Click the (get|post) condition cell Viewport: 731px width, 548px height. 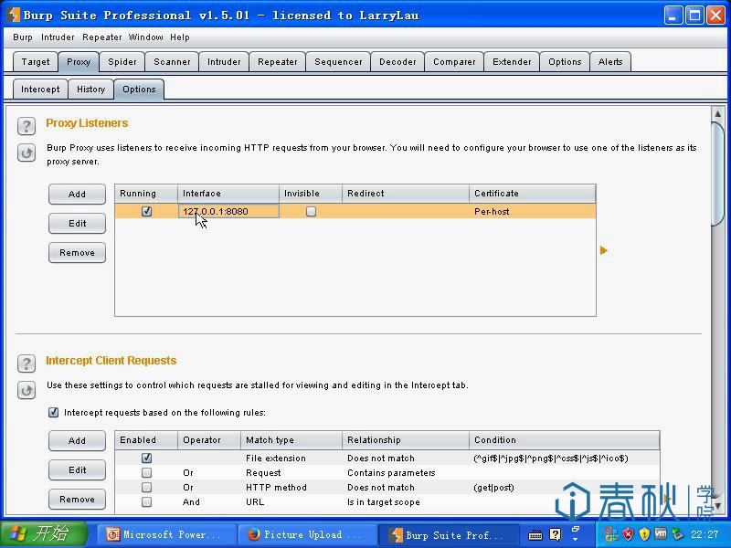[x=493, y=488]
